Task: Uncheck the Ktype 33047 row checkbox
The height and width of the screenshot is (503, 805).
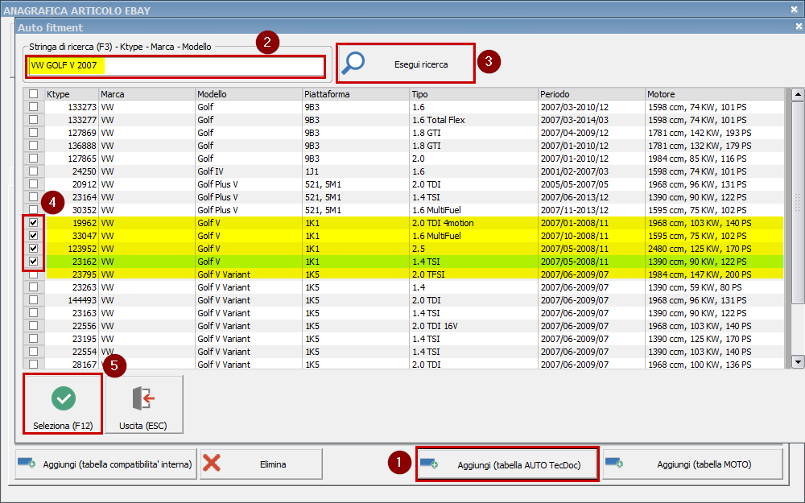Action: (x=33, y=236)
